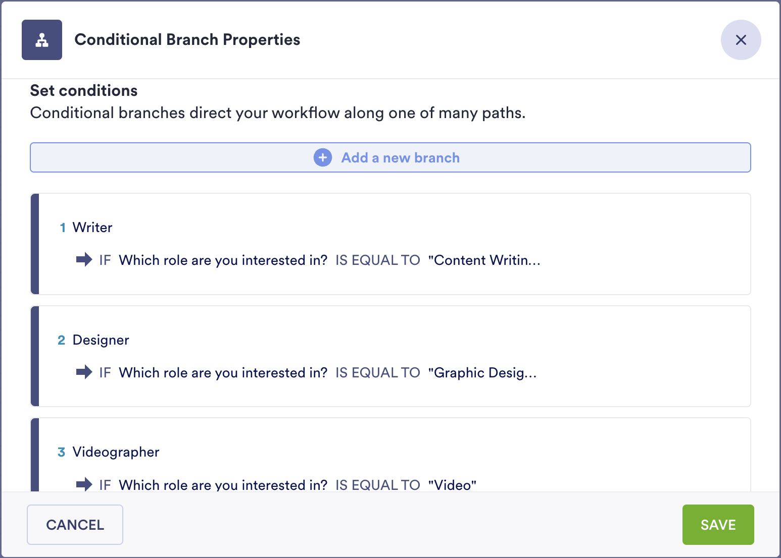Click the 'Add a new branch' button
781x558 pixels.
point(400,157)
